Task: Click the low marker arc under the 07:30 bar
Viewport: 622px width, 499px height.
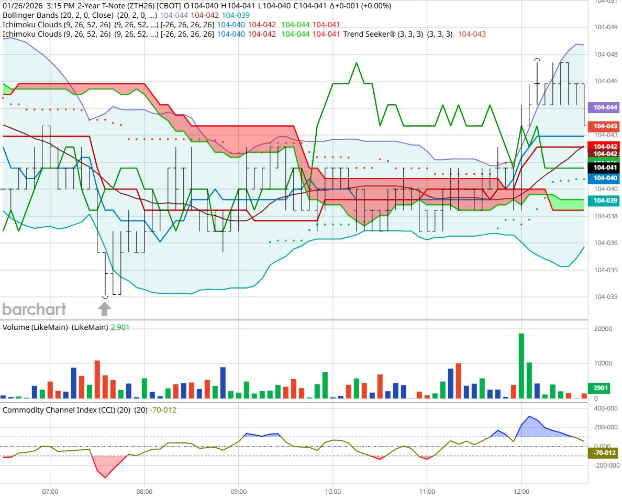Action: (x=105, y=297)
